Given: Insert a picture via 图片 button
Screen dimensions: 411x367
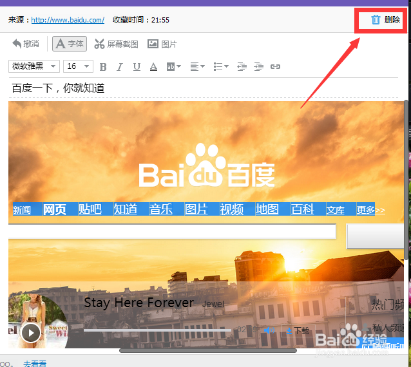Looking at the screenshot, I should tap(162, 44).
